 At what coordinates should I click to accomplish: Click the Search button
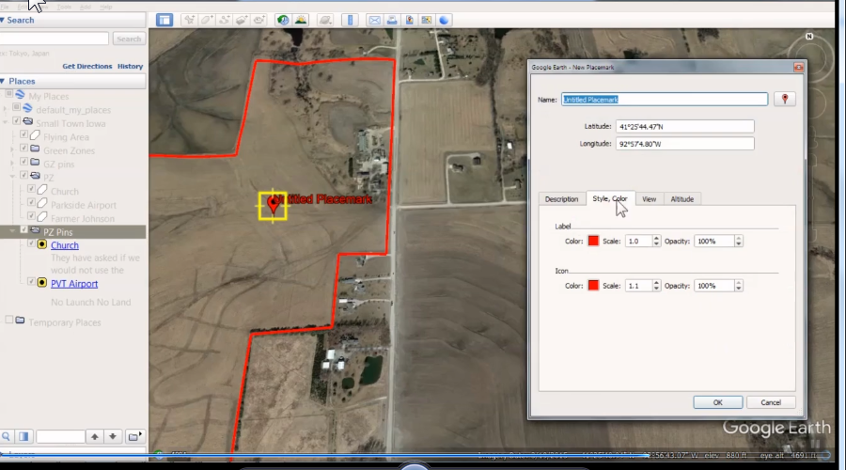pyautogui.click(x=129, y=39)
